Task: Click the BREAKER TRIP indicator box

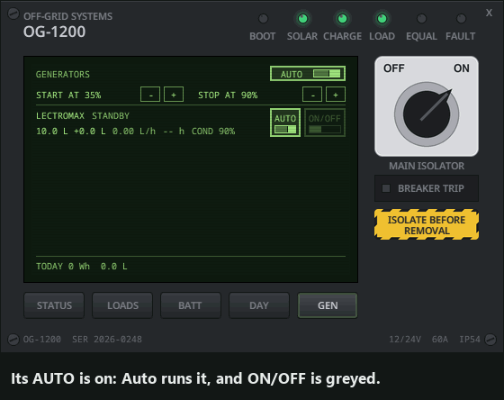Action: coord(427,188)
